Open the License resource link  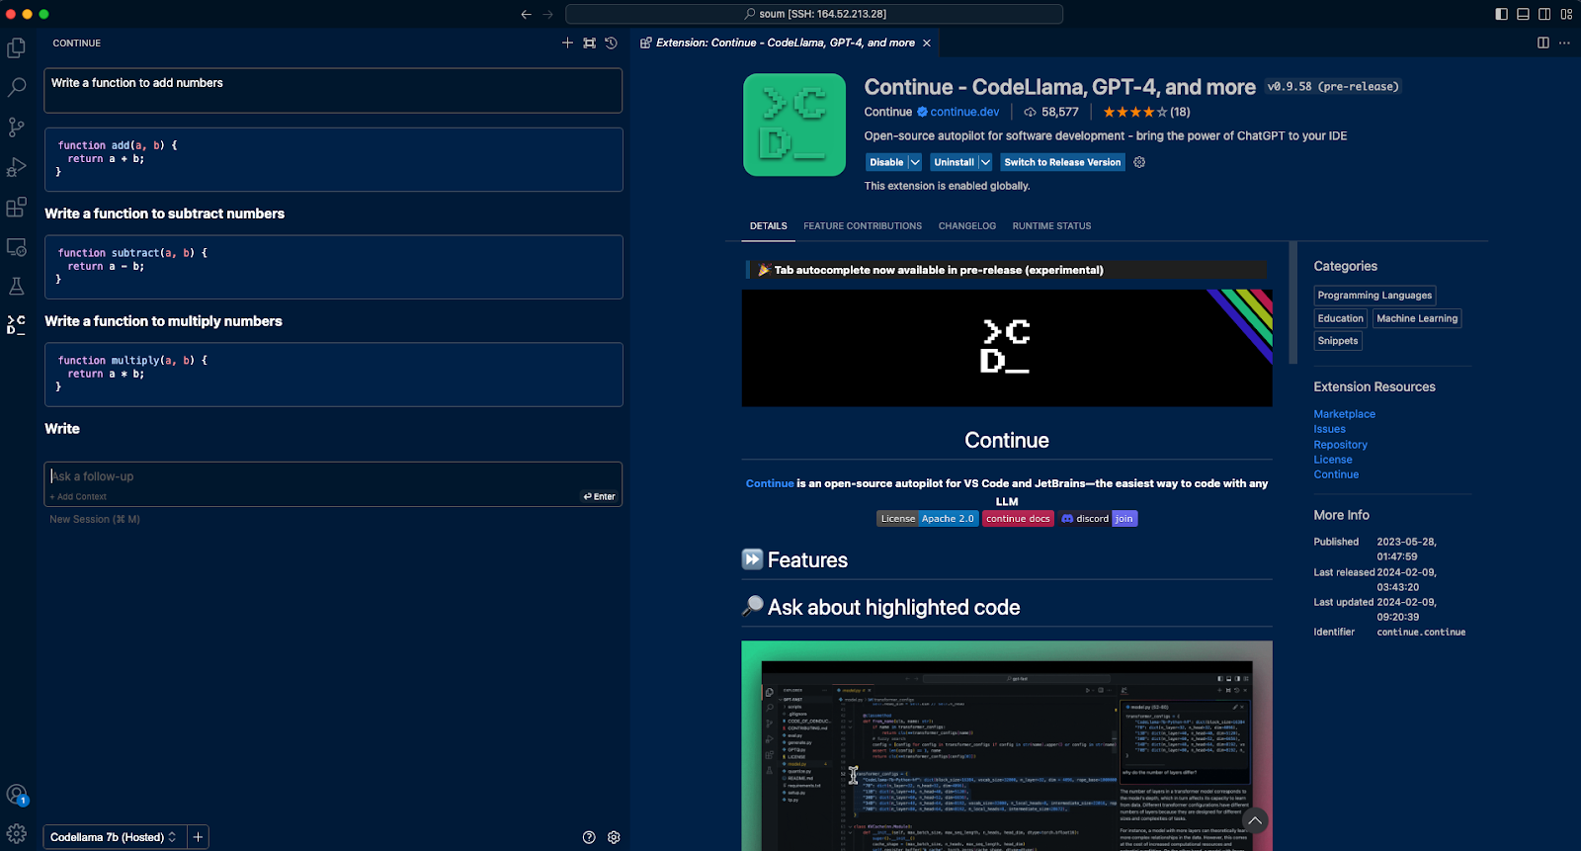(1332, 460)
